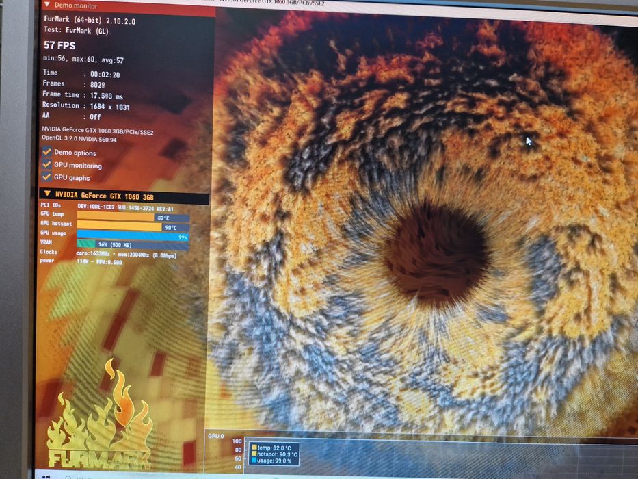Click the GPU hotspot 90°C bar
The width and height of the screenshot is (638, 479).
pyautogui.click(x=133, y=226)
